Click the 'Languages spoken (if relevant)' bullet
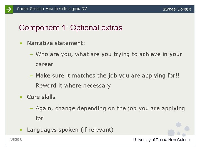 point(70,130)
